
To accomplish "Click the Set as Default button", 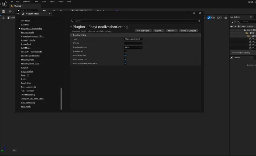I will coord(143,31).
